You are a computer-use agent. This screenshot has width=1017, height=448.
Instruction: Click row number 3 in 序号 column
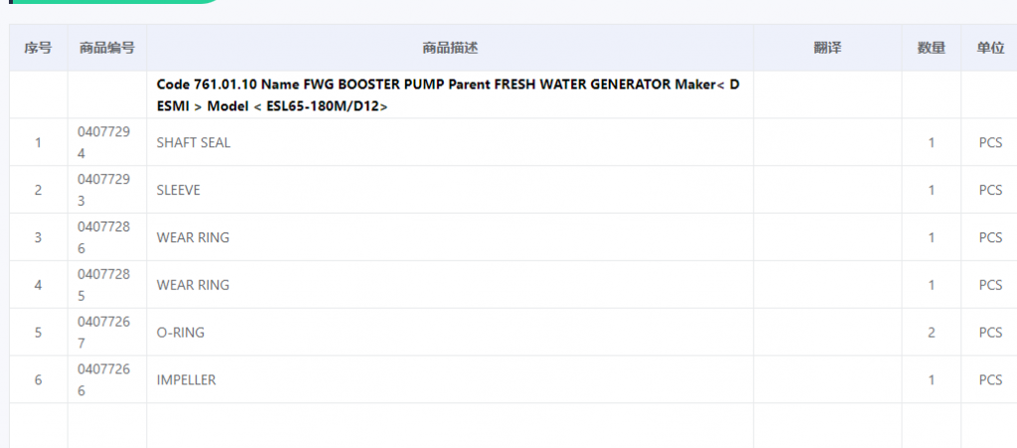[38, 237]
